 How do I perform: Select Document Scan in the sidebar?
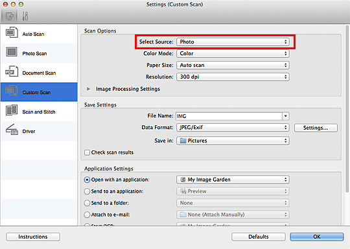(39, 73)
